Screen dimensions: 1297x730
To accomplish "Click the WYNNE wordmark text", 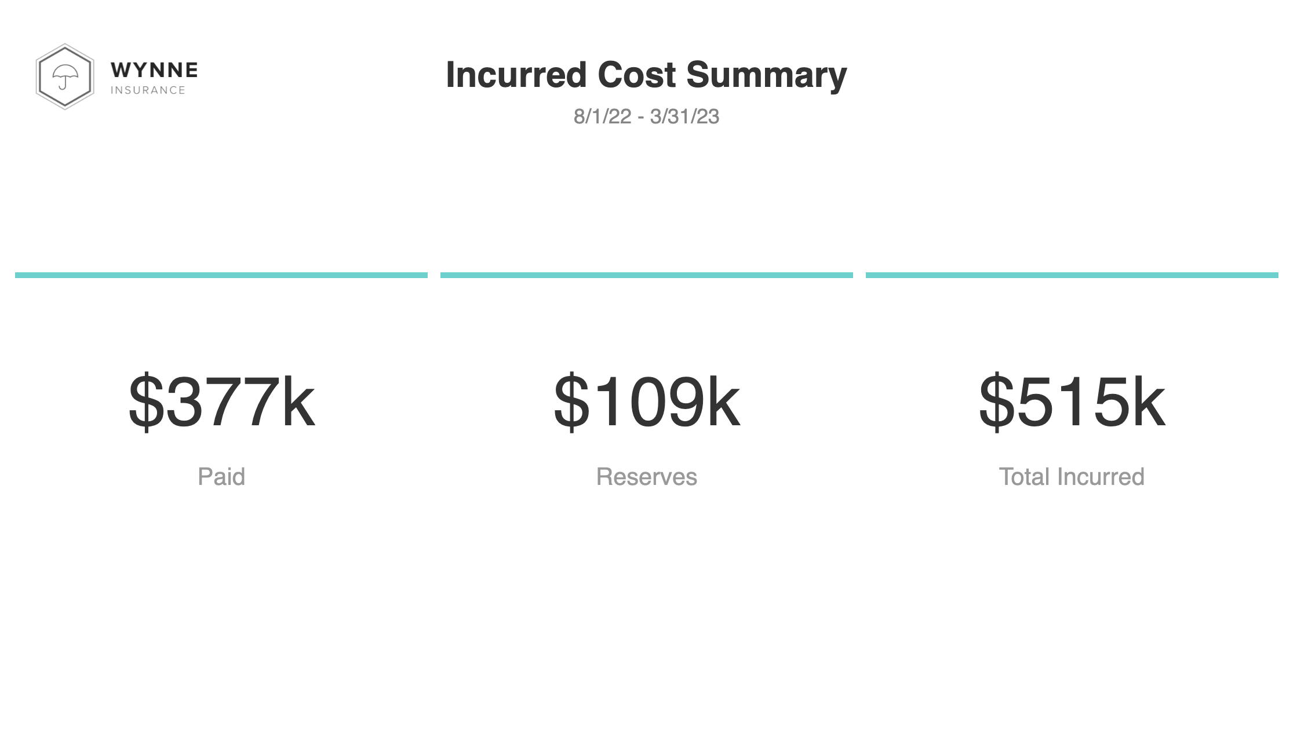I will point(154,70).
